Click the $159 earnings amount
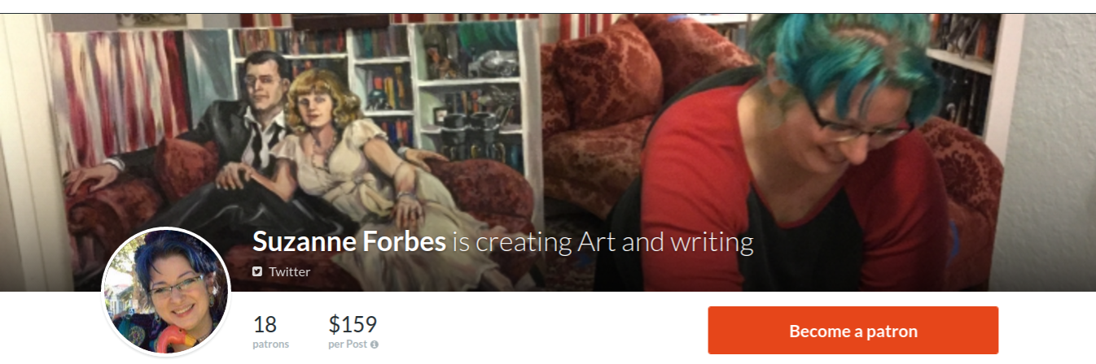This screenshot has width=1096, height=364. click(353, 325)
